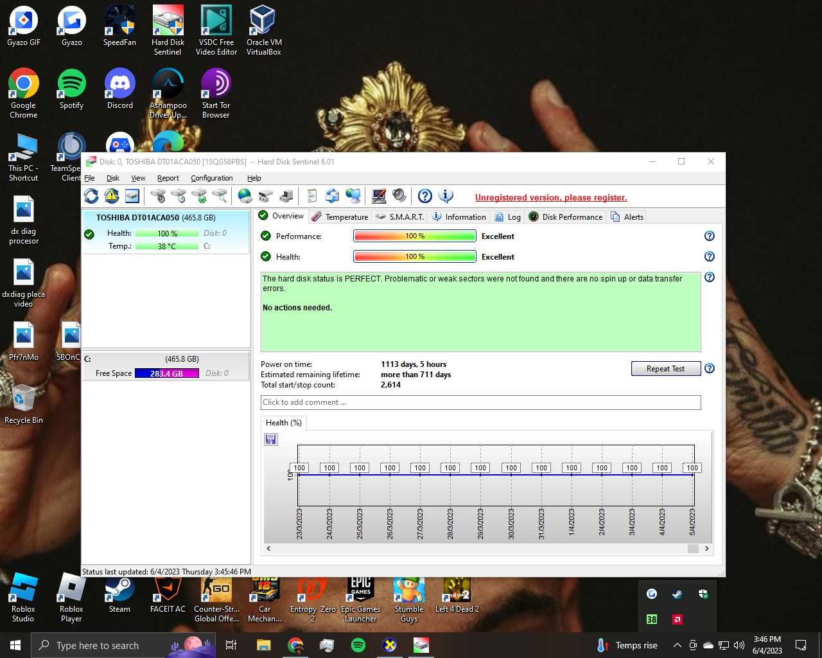This screenshot has height=658, width=822.
Task: Open the Configuration menu
Action: 212,178
